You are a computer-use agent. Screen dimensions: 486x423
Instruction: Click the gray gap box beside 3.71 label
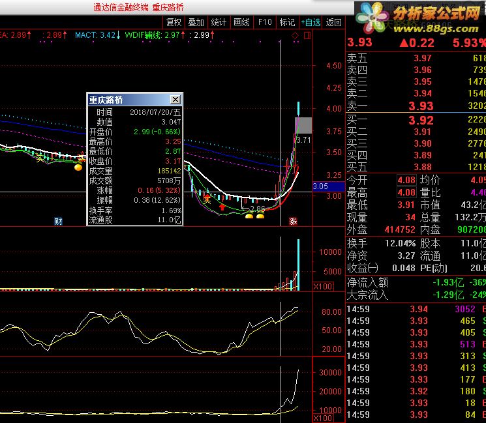point(303,125)
